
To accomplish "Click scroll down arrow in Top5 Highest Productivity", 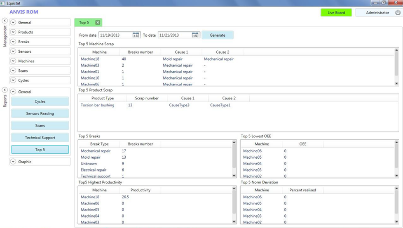I will tap(234, 221).
